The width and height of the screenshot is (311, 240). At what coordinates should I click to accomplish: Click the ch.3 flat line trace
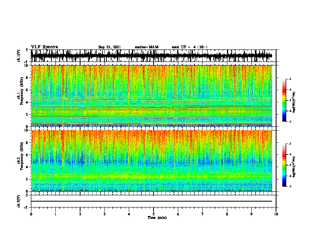pyautogui.click(x=152, y=201)
